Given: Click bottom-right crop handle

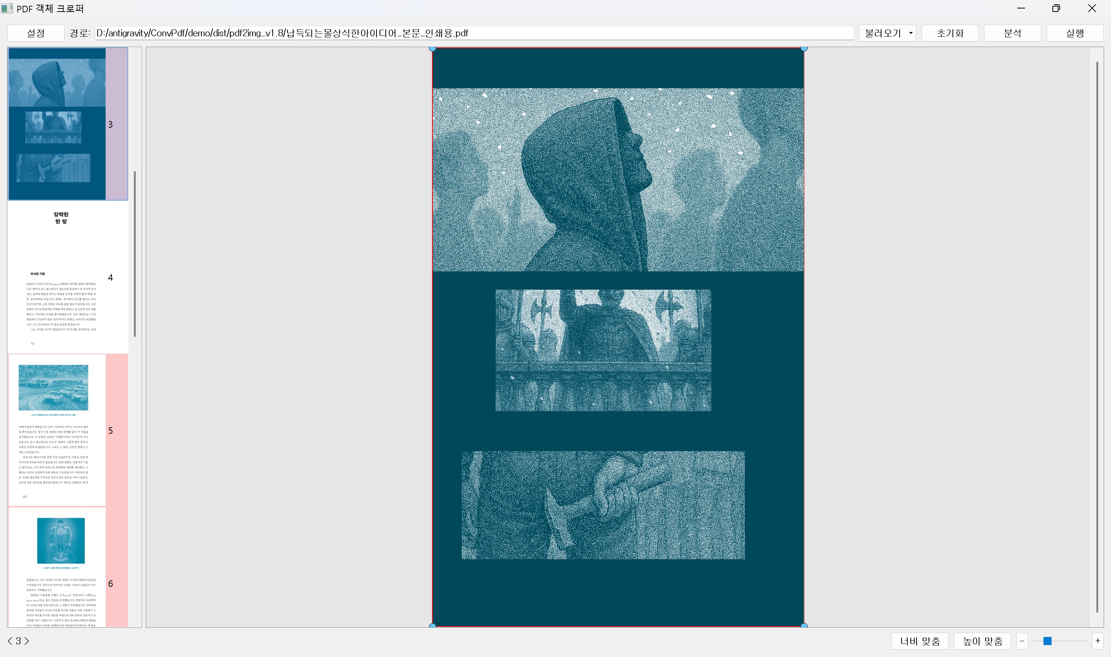Looking at the screenshot, I should tap(804, 625).
